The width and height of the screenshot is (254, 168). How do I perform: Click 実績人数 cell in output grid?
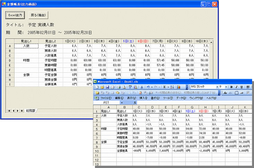51,51
